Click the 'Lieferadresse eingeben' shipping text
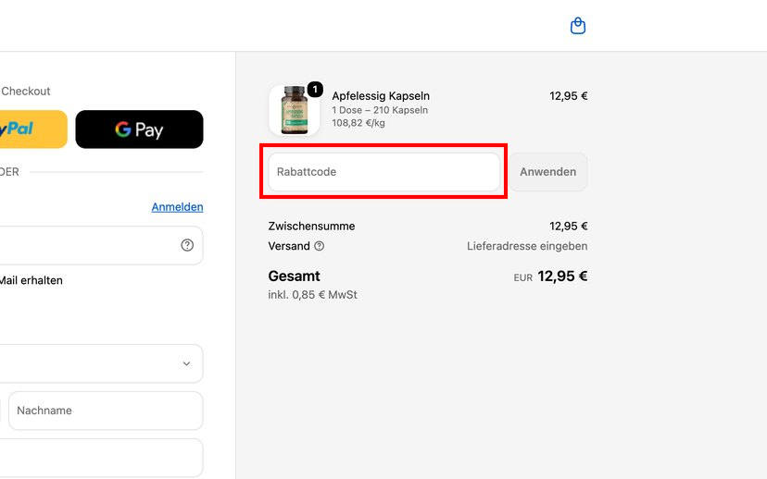This screenshot has width=767, height=479. (527, 246)
